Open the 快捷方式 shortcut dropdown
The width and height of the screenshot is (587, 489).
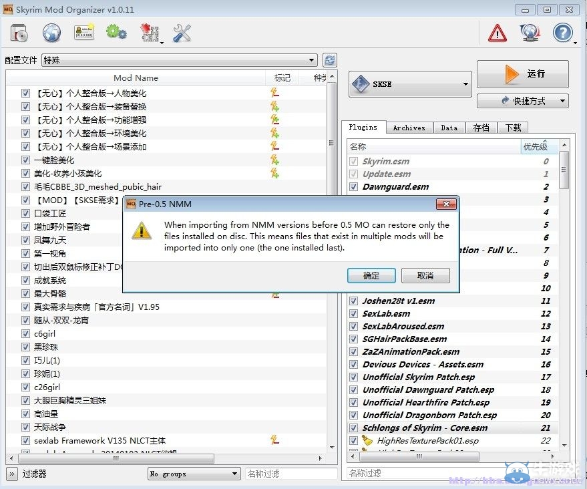(x=523, y=101)
